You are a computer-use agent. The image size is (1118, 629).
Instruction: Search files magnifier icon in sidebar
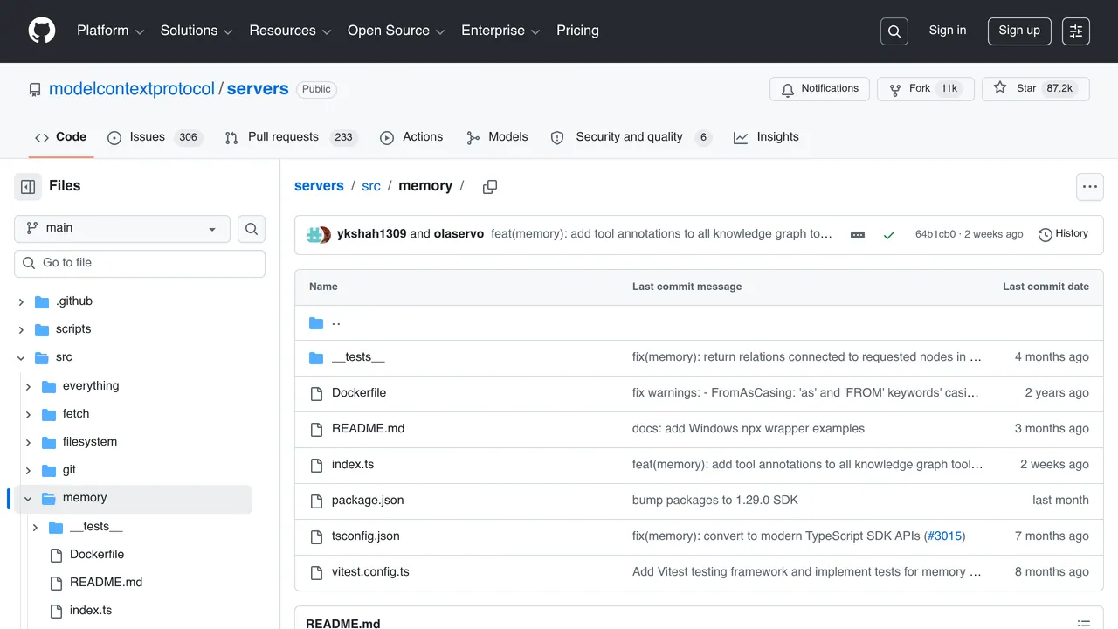pos(252,229)
